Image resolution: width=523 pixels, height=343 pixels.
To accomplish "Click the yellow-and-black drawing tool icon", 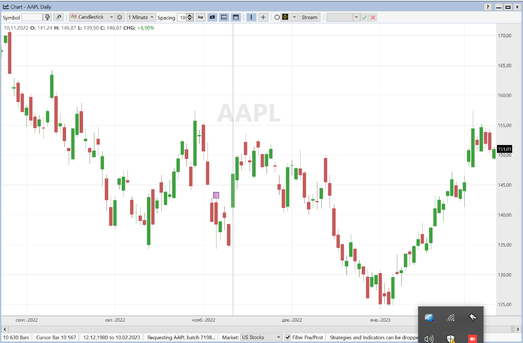I will click(x=285, y=17).
